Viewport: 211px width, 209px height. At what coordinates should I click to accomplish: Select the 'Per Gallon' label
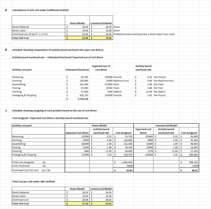(x=160, y=92)
